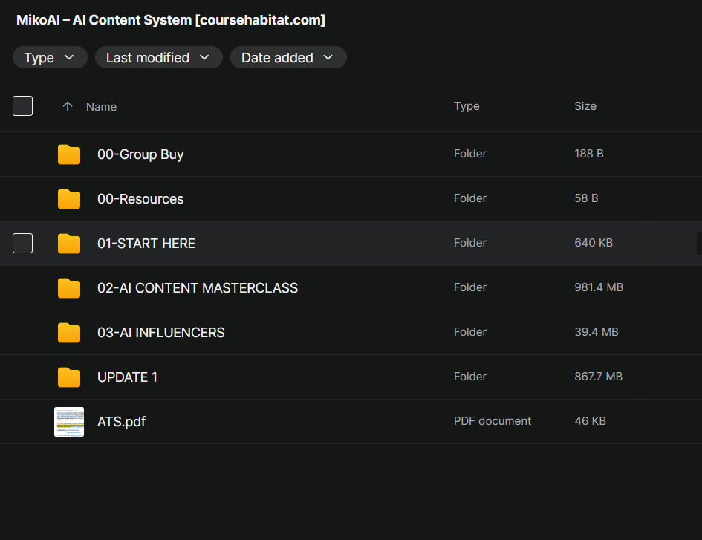Screen dimensions: 702x540
Task: Check the box for 01-START HERE row
Action: coord(22,243)
